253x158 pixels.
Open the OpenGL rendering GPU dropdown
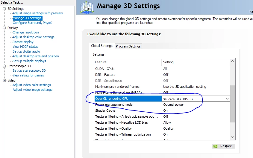[x=227, y=99]
